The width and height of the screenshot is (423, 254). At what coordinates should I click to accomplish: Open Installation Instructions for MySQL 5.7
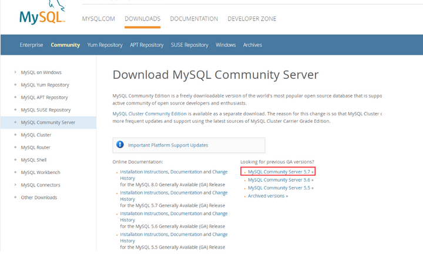144,193
